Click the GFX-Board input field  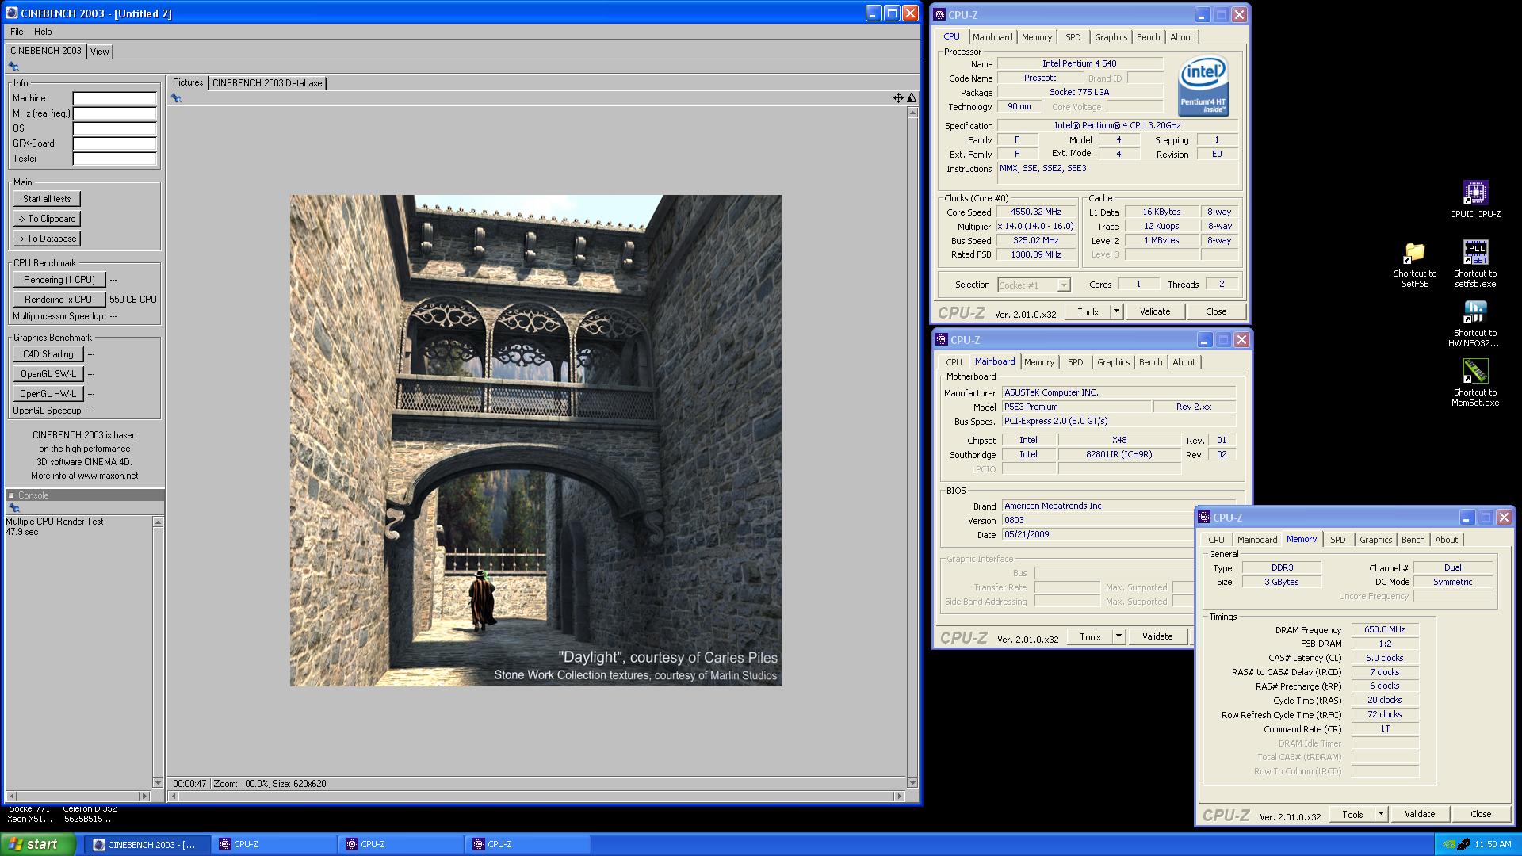click(x=115, y=143)
